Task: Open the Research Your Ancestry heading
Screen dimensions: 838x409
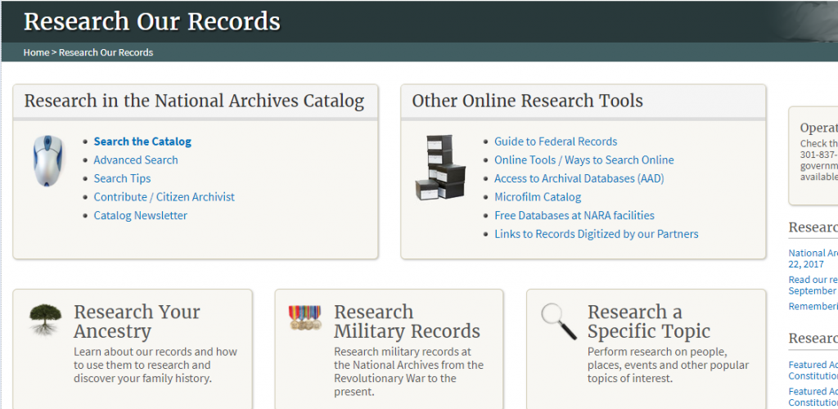Action: click(137, 321)
